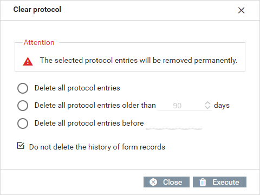Click the trash can icon on Execute
Viewport: 260px width, 195px height.
click(203, 182)
